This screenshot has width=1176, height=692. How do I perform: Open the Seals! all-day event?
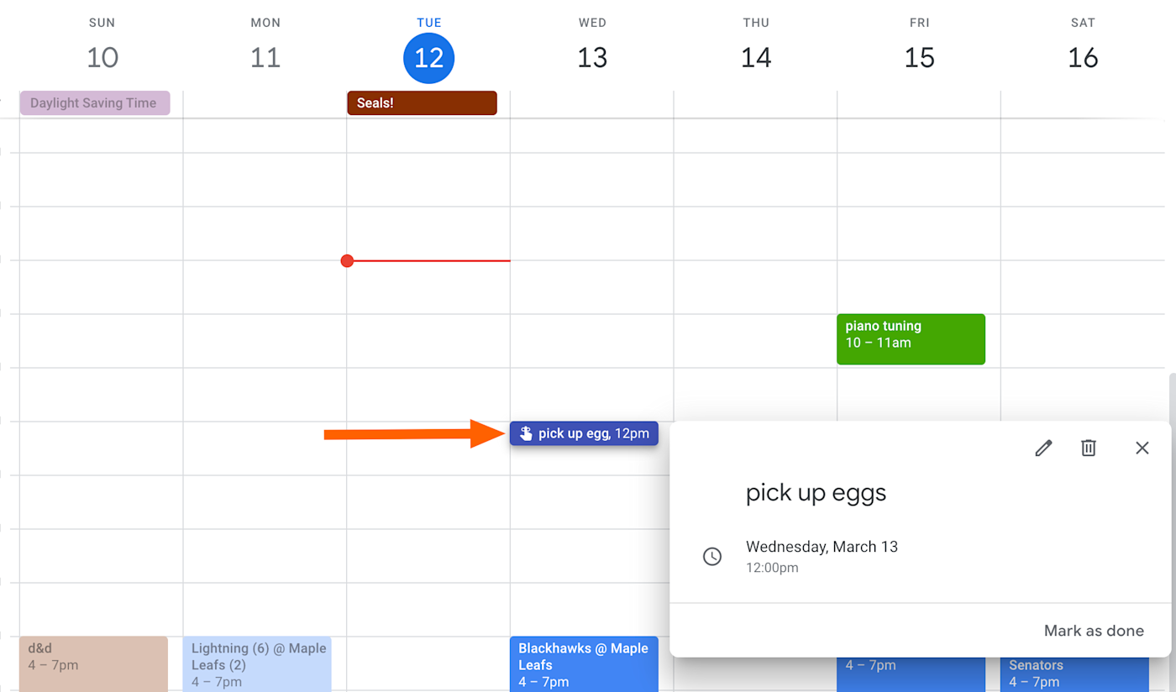[x=422, y=103]
